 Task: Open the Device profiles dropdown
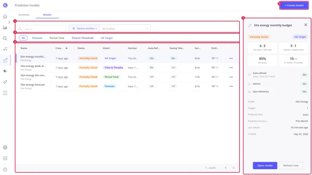pos(84,28)
